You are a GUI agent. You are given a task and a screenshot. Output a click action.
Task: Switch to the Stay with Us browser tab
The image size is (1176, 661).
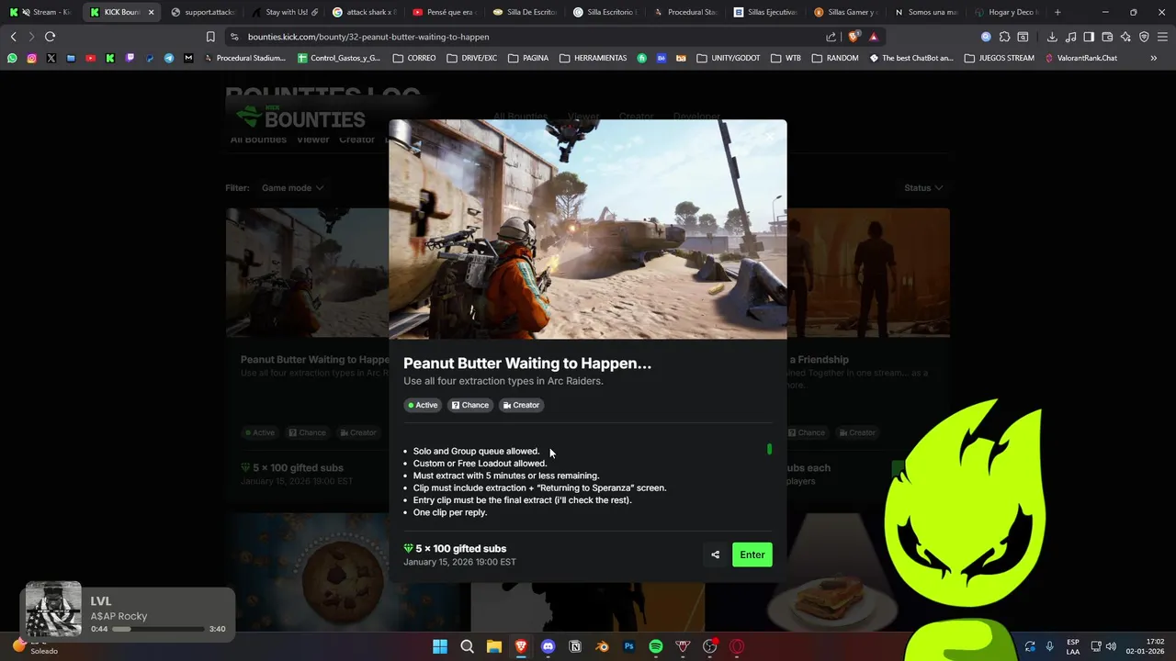(285, 12)
